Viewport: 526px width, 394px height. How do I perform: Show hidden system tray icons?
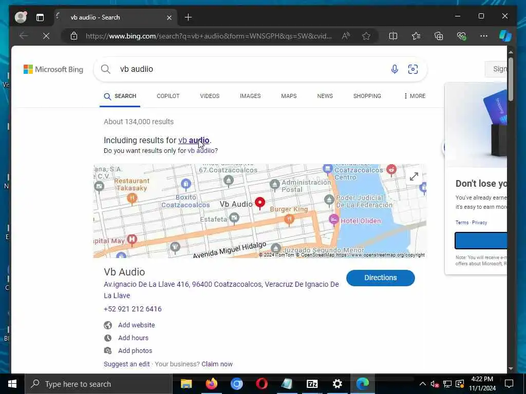pos(423,384)
